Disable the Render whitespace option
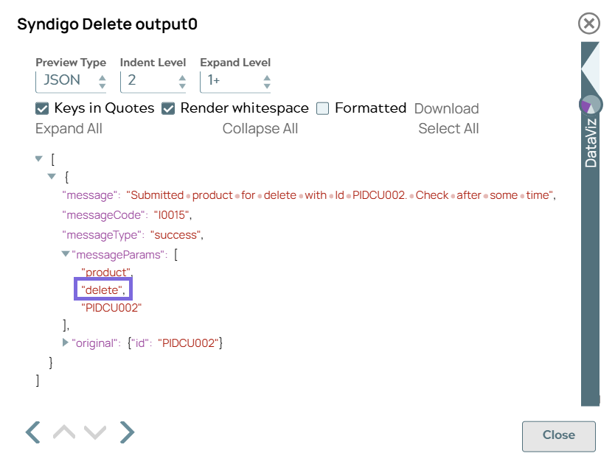This screenshot has height=467, width=615. point(170,108)
